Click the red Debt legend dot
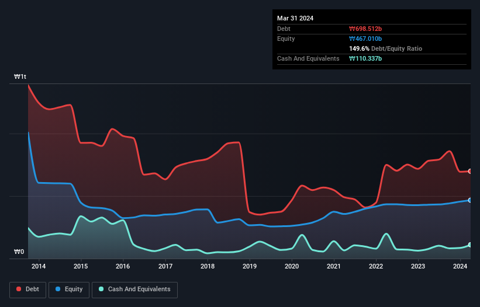Screen dimensions: 480x307 tap(19, 289)
